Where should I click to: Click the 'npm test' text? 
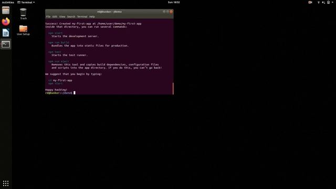click(55, 52)
